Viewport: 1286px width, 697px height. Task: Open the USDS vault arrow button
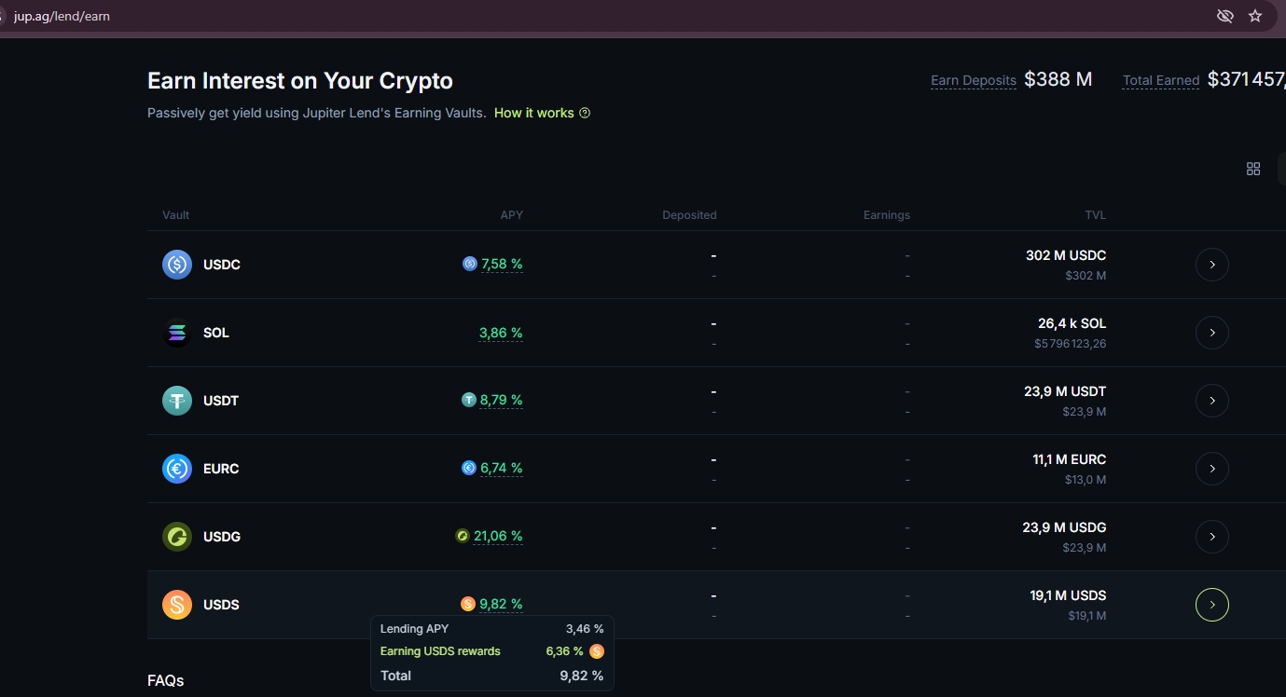(x=1212, y=605)
